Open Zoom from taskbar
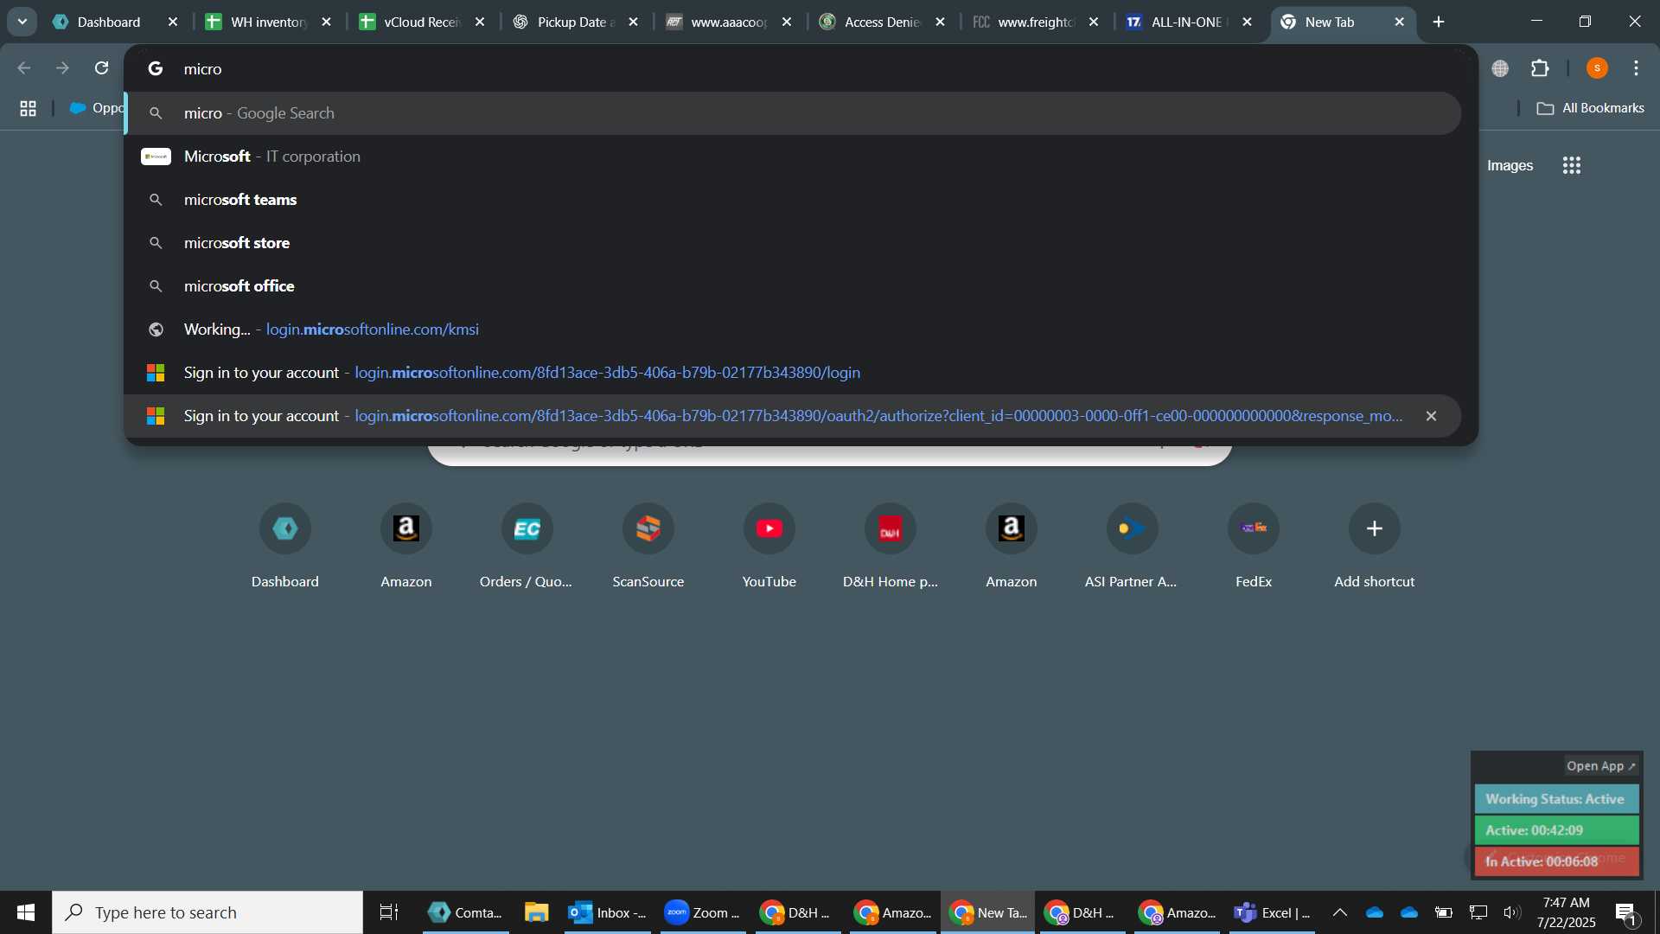The height and width of the screenshot is (934, 1660). (x=703, y=912)
